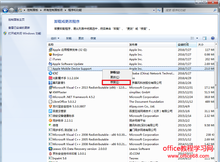Click the LibreOffice 5.0.3.2 icon
Screen dimensions: 220x162
click(50, 102)
